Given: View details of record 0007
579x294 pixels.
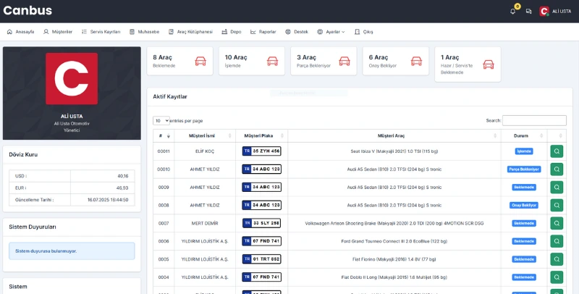Looking at the screenshot, I should pyautogui.click(x=557, y=223).
